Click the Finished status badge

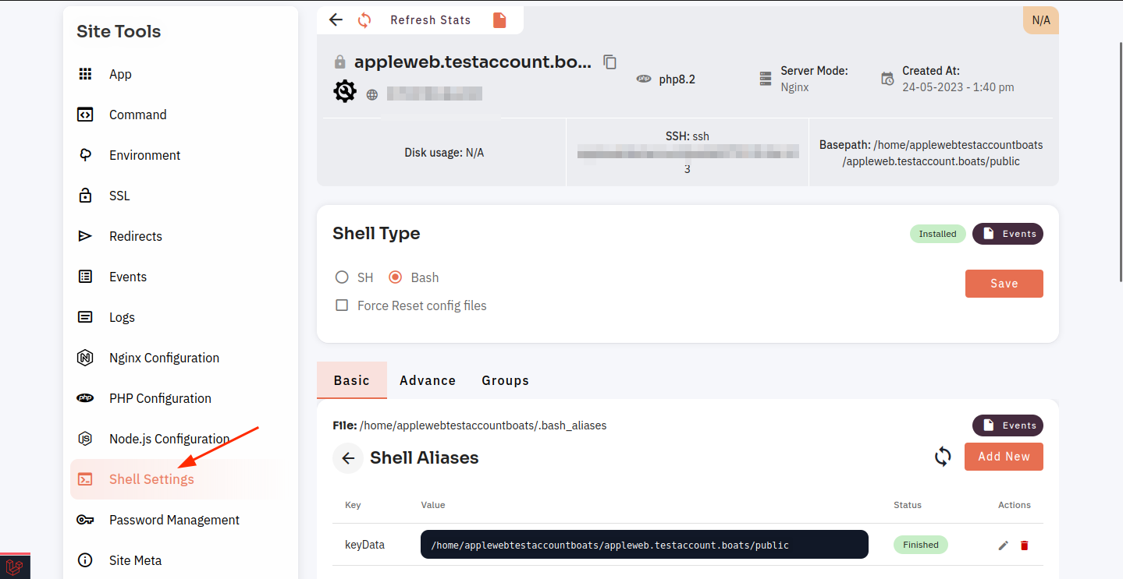(921, 545)
